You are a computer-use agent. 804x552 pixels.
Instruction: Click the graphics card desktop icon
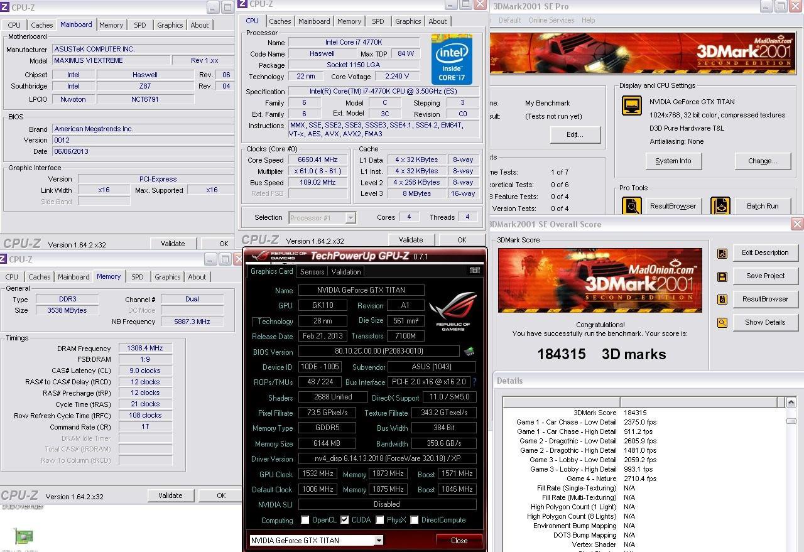[23, 537]
